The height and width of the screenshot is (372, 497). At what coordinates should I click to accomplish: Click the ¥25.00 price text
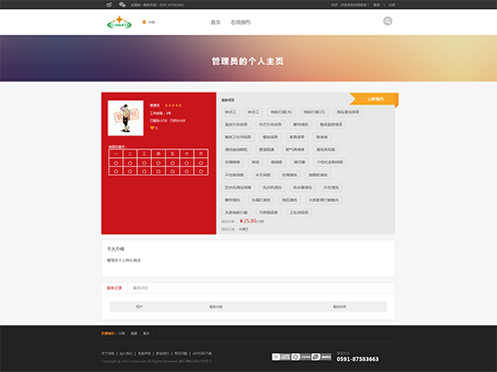click(x=248, y=221)
